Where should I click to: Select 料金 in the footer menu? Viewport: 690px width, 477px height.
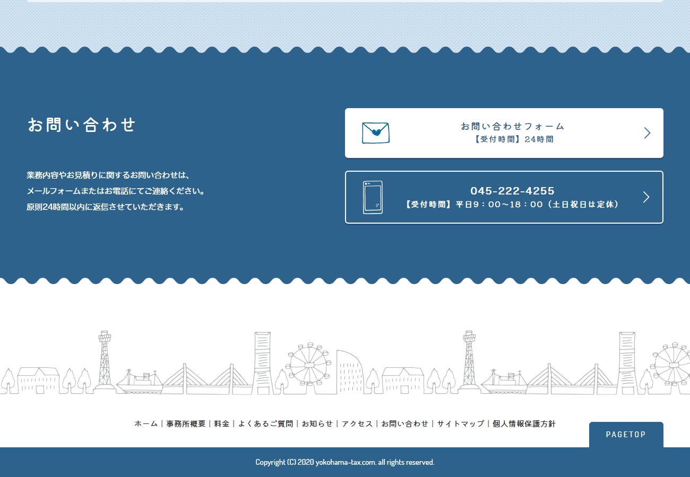(x=222, y=423)
